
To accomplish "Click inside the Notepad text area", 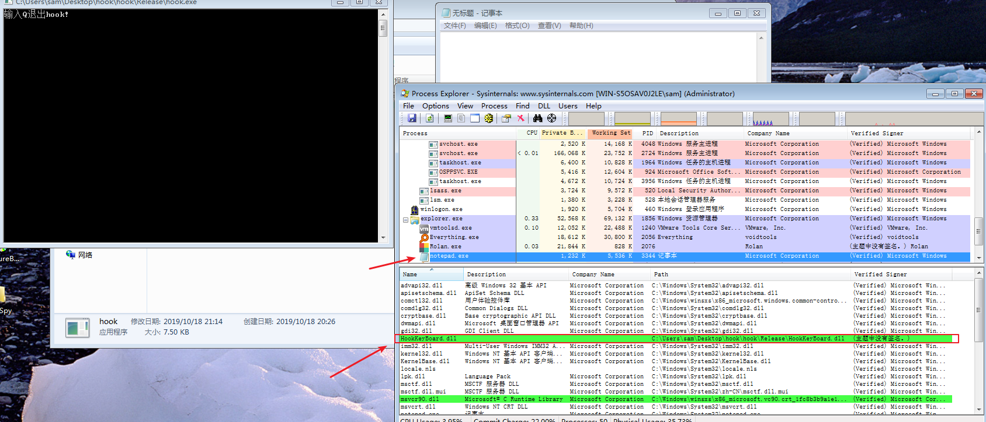I will [598, 57].
